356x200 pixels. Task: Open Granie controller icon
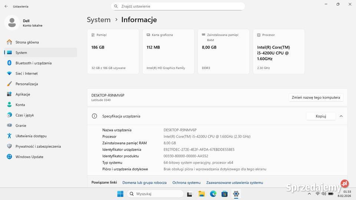click(x=9, y=125)
